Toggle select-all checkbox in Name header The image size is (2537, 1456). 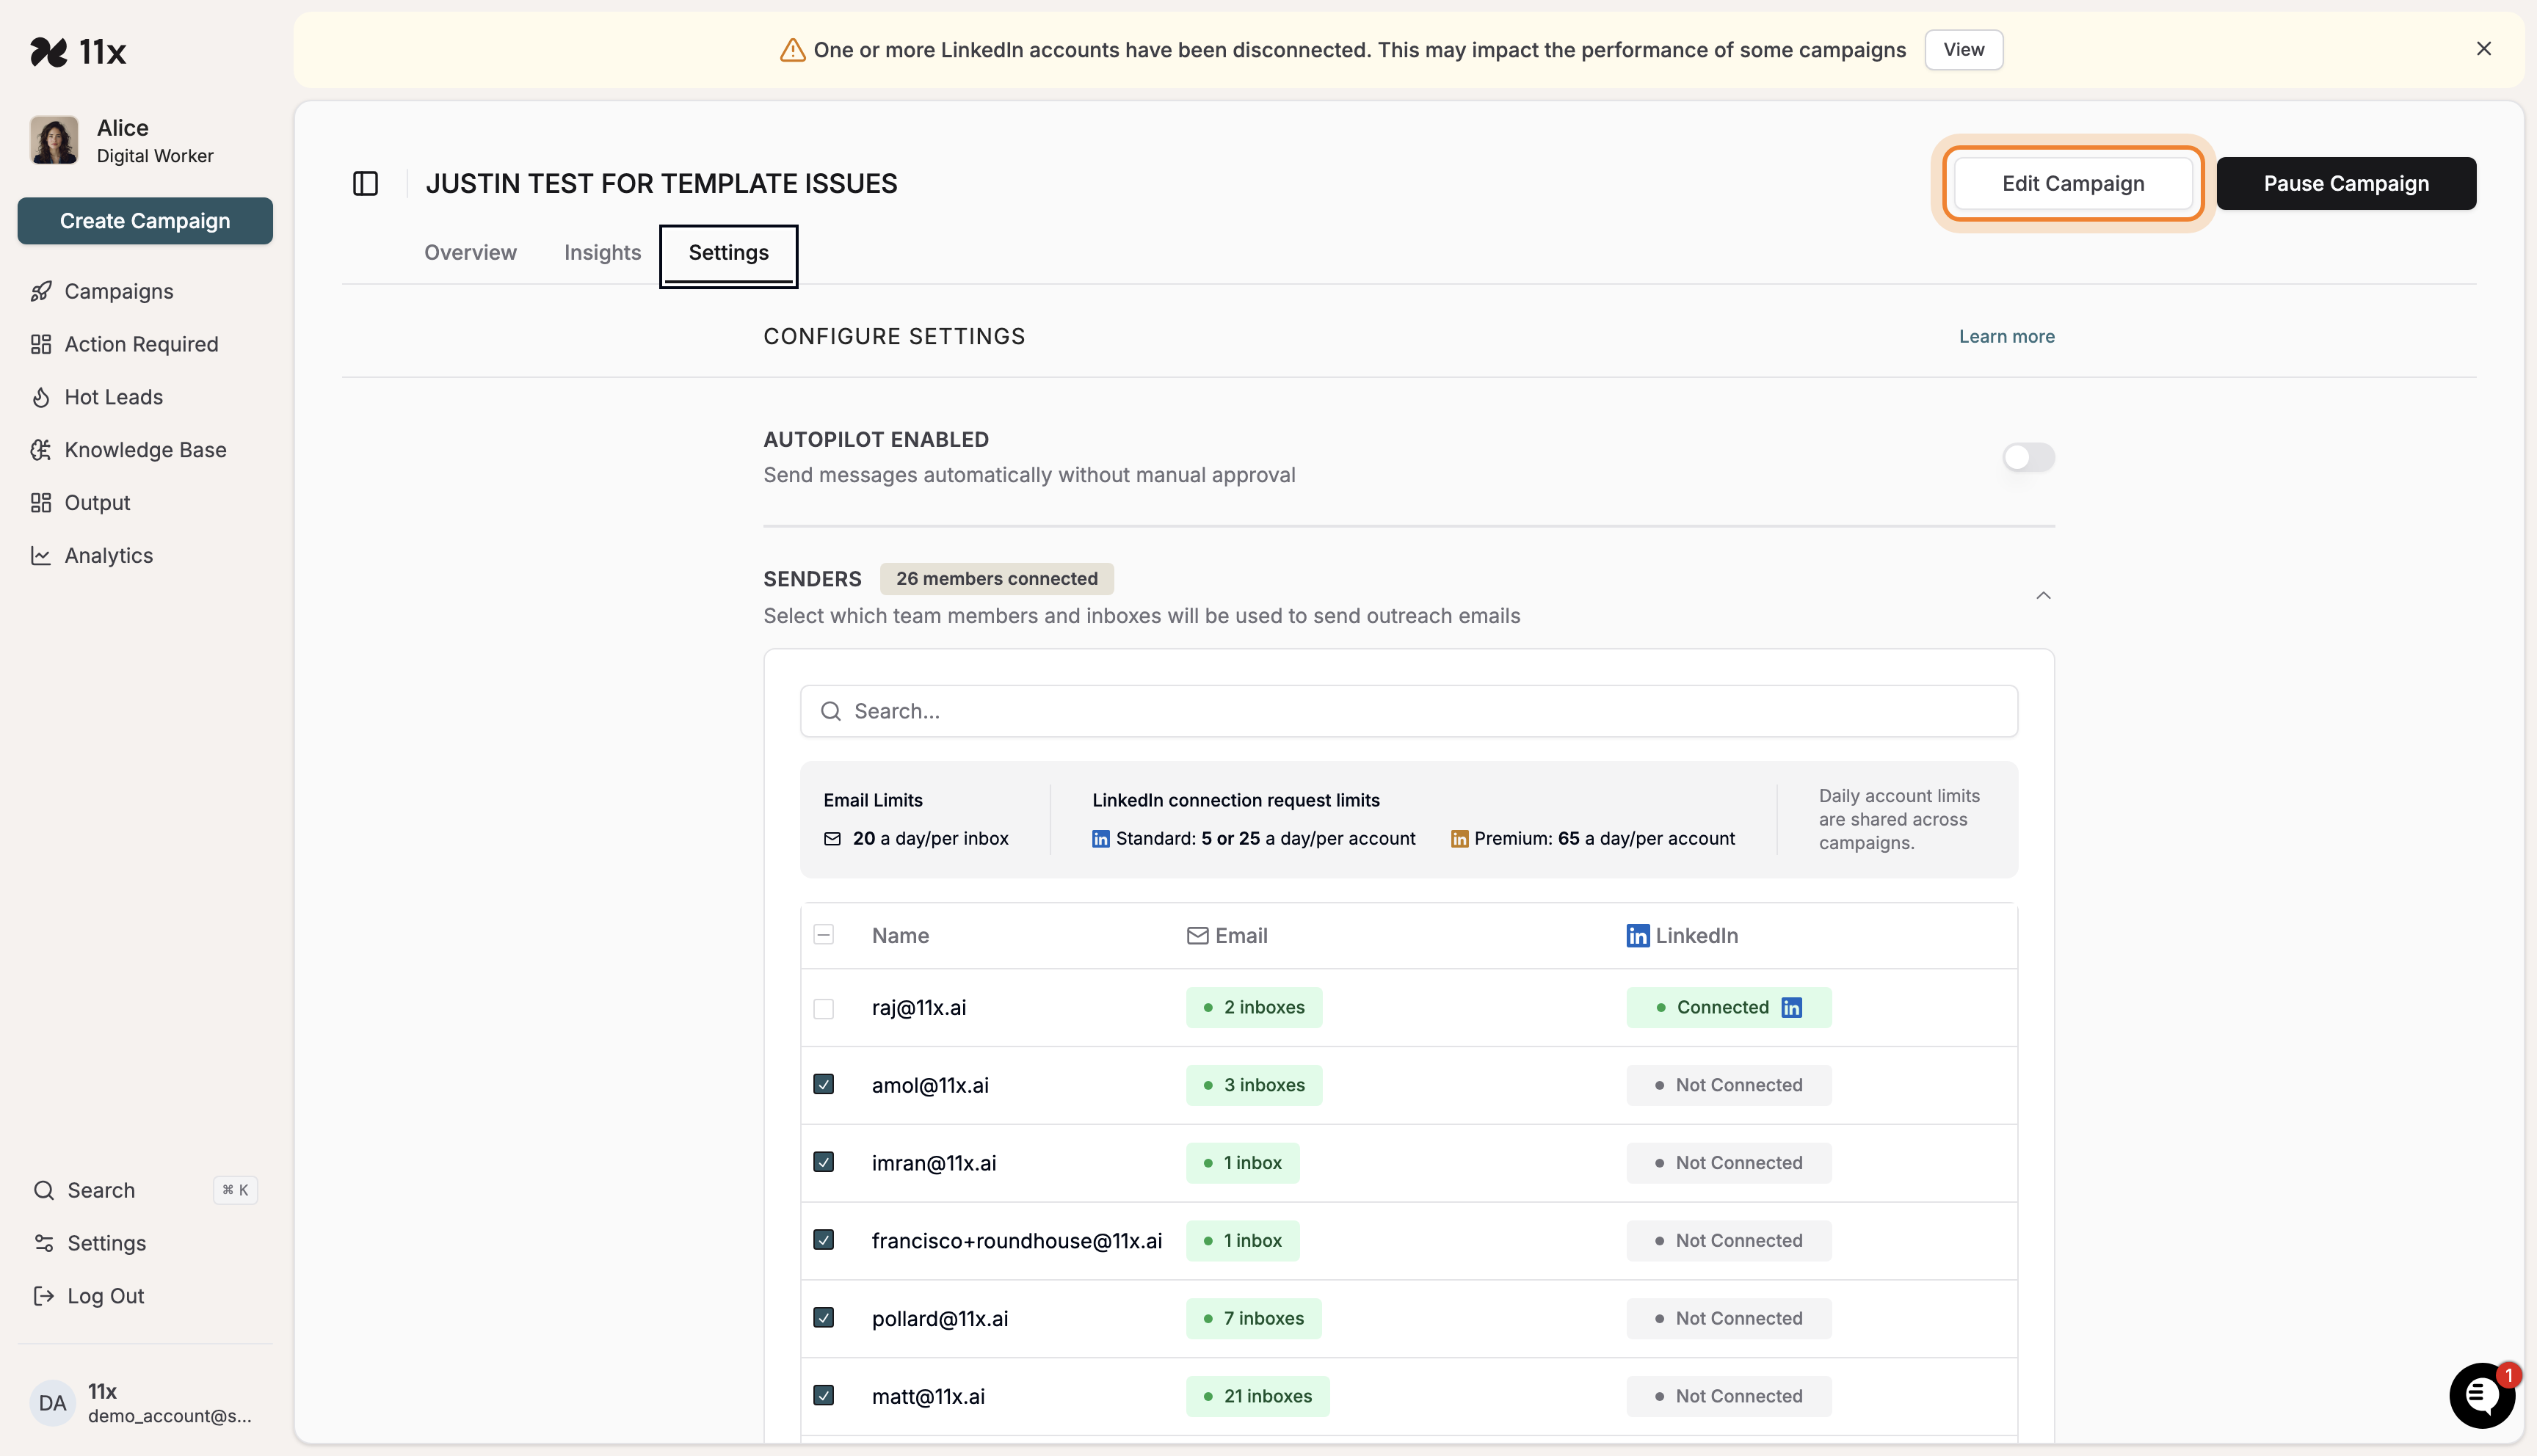[x=823, y=935]
